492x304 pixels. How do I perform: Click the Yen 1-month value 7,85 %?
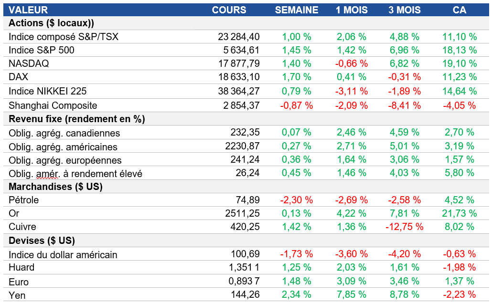352,294
